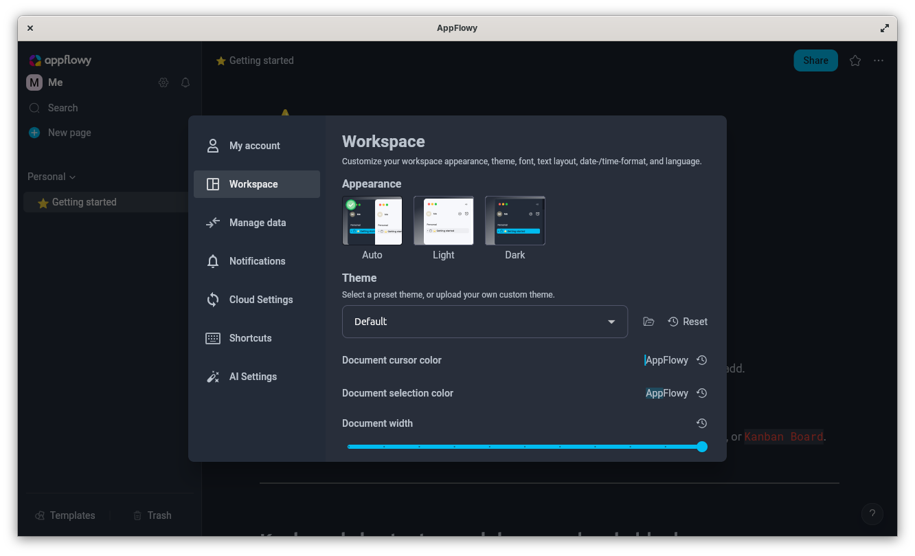Open the settings gear next to Me
This screenshot has width=915, height=556.
(x=163, y=82)
